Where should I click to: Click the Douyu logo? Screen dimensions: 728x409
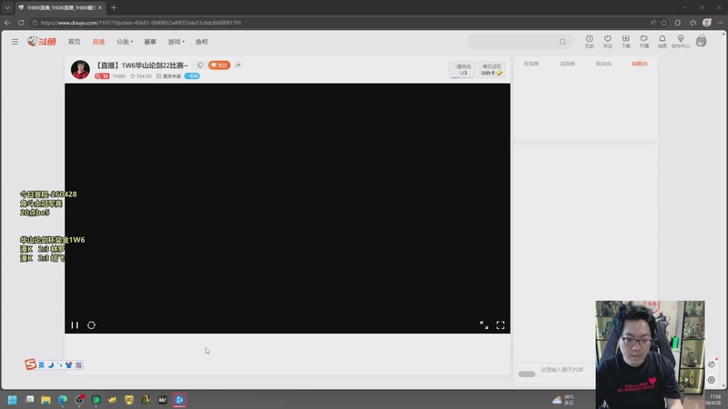click(x=42, y=42)
